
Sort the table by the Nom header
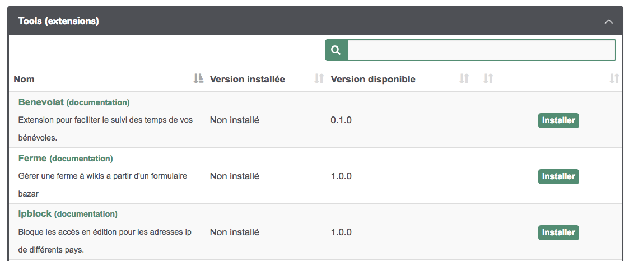(24, 79)
